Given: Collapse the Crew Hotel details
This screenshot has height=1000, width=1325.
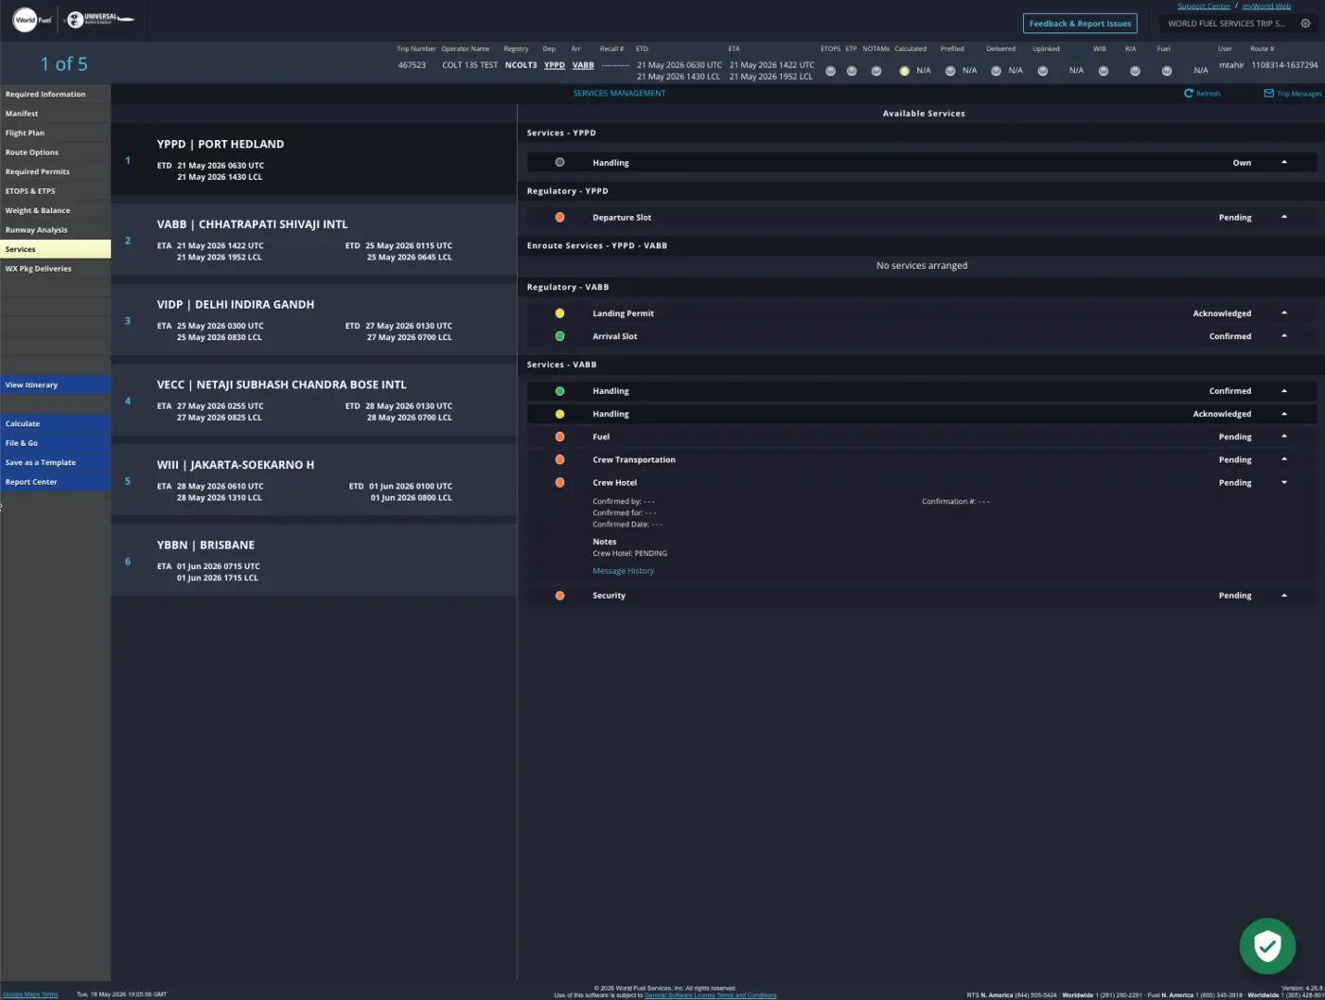Looking at the screenshot, I should point(1284,483).
